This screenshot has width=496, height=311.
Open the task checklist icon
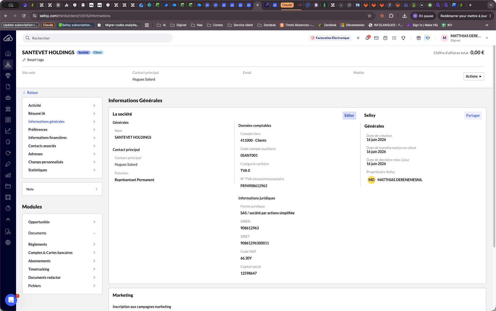coord(394,38)
